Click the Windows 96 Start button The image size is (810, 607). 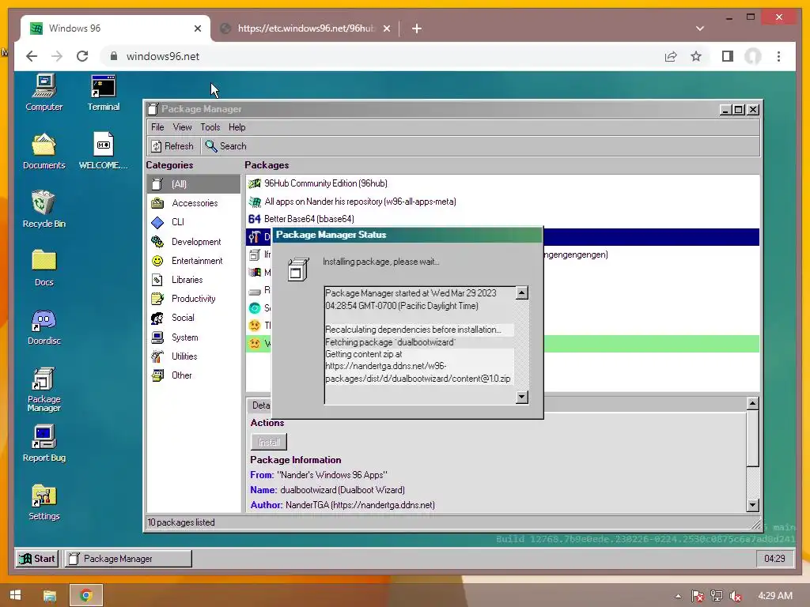click(37, 559)
